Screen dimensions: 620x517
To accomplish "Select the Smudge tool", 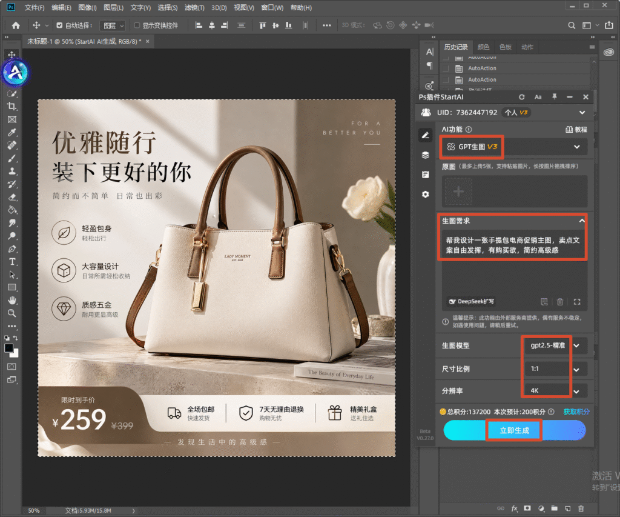I will 12,223.
